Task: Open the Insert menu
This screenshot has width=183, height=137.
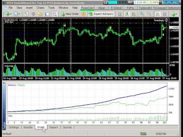Action: [29, 8]
